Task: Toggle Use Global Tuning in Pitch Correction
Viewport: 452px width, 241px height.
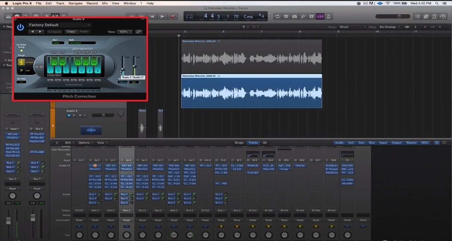Action: [21, 51]
